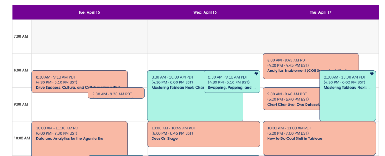Toggle favorite heart on Swapping, Popping session
This screenshot has width=385, height=156.
pyautogui.click(x=256, y=74)
